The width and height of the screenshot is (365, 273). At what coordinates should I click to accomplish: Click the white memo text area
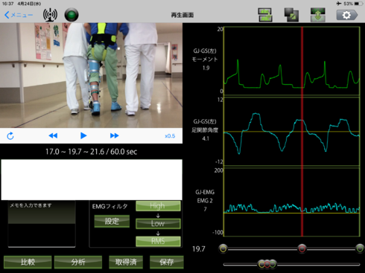(92, 179)
